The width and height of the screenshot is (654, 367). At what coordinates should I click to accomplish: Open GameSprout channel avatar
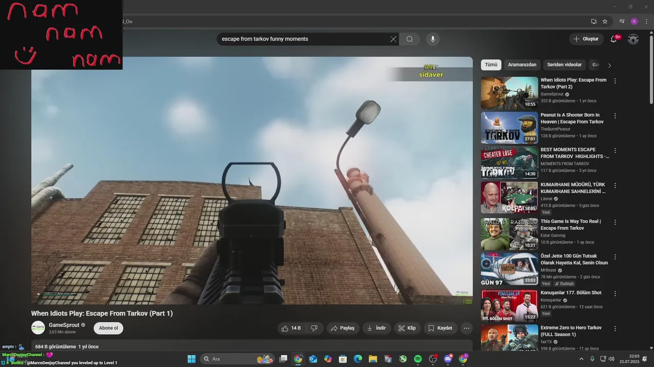point(38,328)
